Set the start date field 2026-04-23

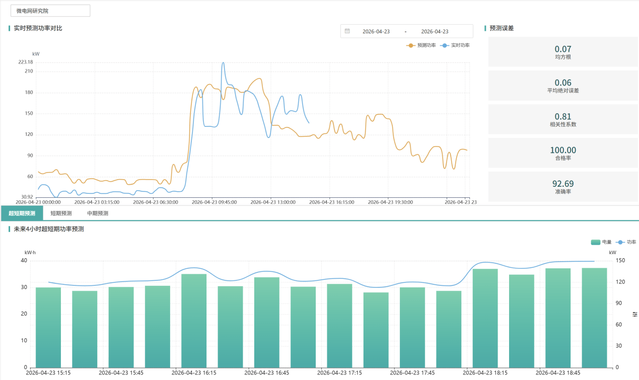tap(376, 31)
